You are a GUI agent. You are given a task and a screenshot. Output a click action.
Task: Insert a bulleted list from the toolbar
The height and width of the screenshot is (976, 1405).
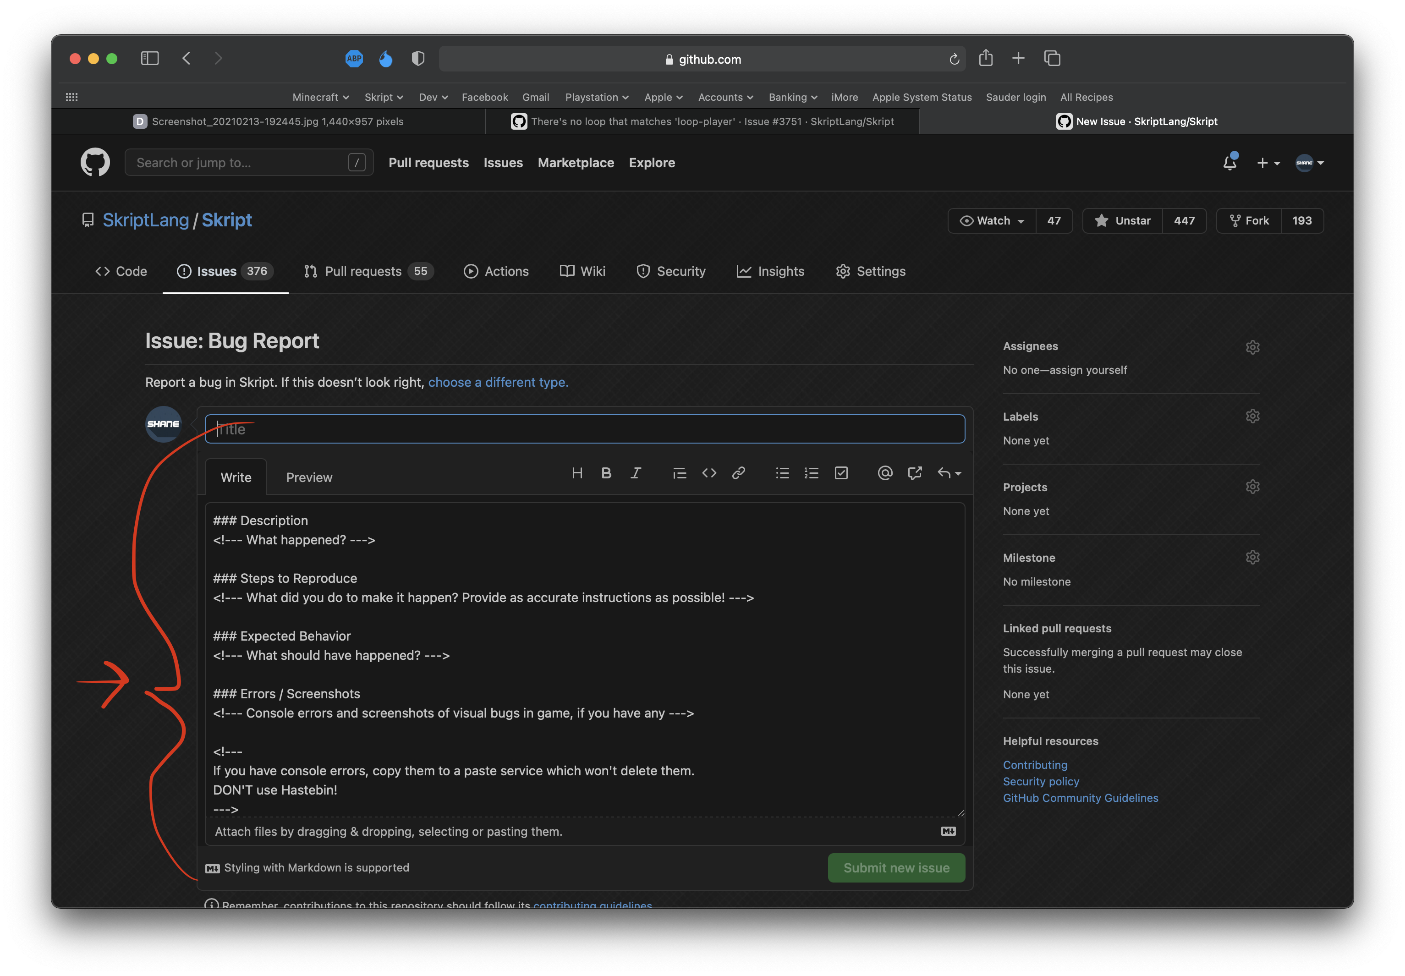[x=782, y=473]
